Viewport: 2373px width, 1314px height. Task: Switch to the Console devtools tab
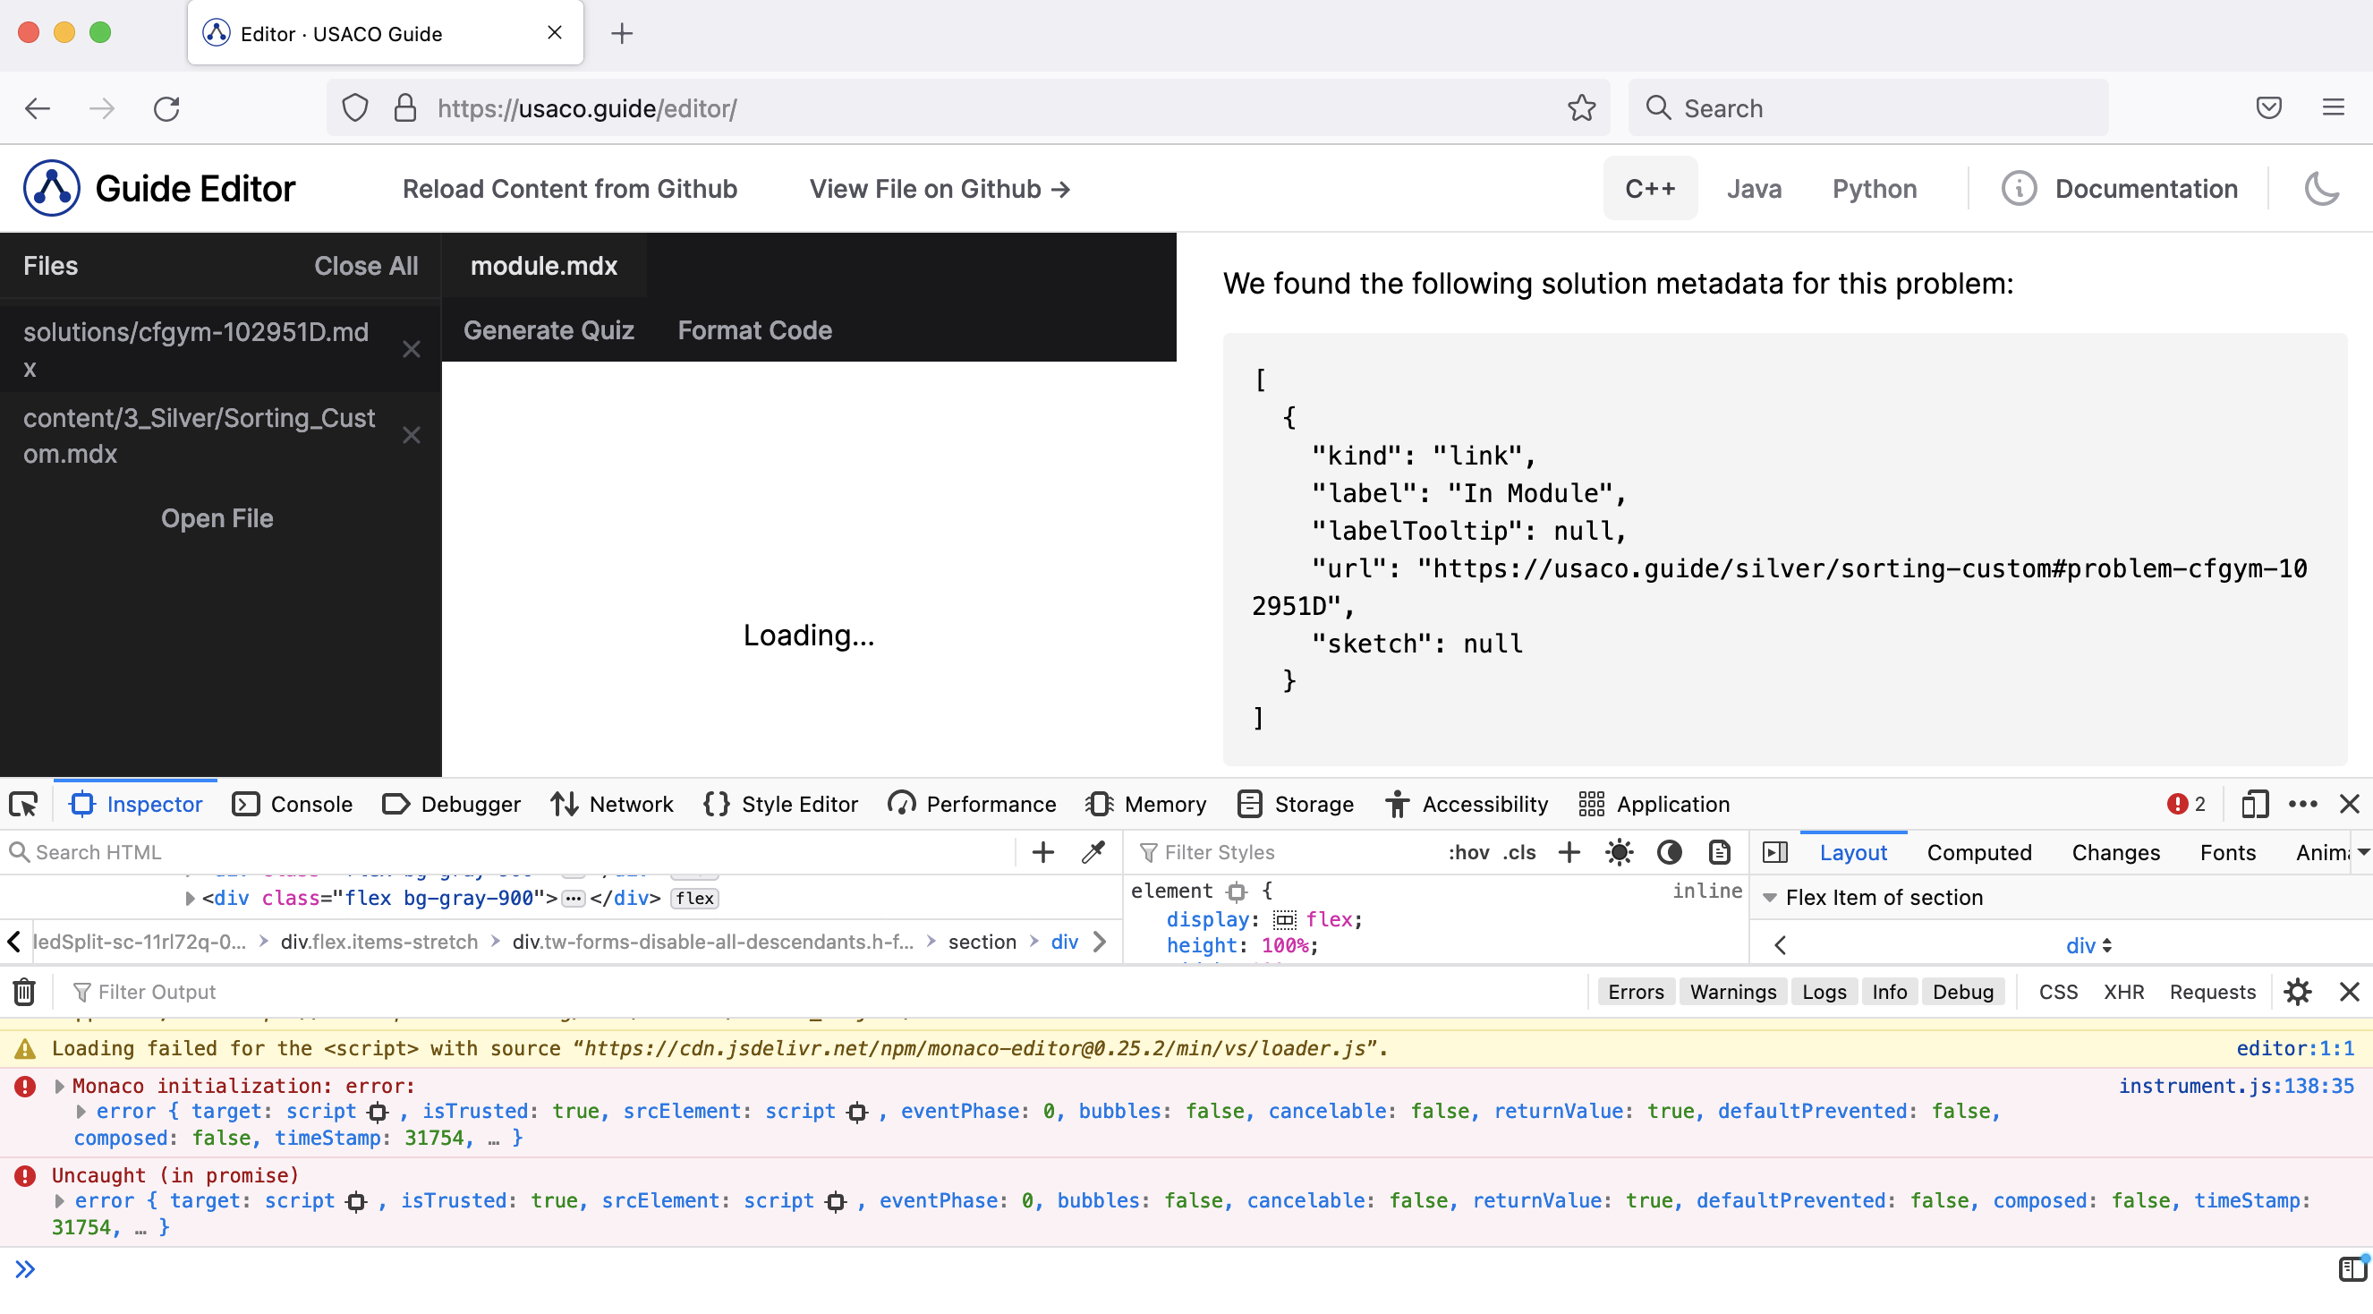point(292,805)
